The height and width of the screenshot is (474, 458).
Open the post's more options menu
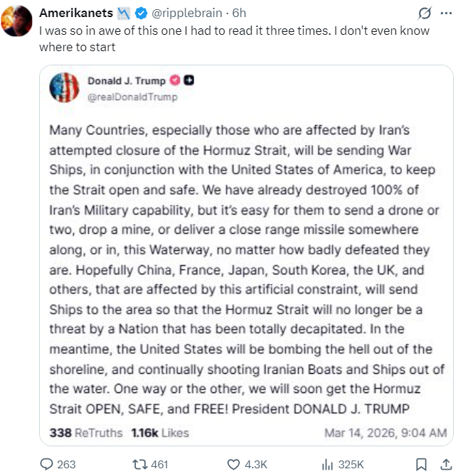447,14
